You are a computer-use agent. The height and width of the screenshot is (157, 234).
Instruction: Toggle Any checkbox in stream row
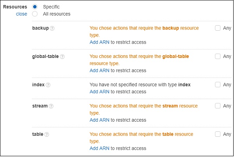(218, 106)
